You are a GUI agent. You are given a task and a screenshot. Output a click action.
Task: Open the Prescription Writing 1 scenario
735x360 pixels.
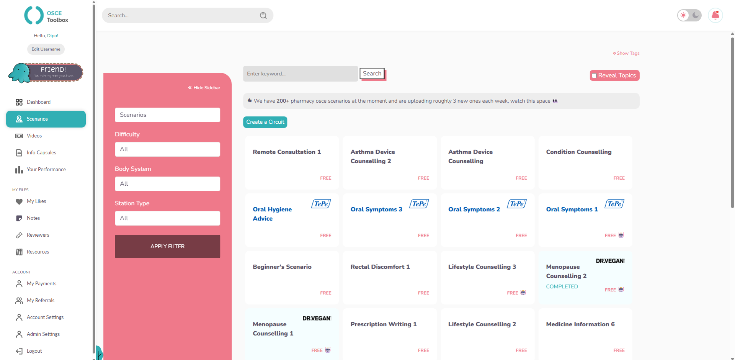(x=390, y=334)
